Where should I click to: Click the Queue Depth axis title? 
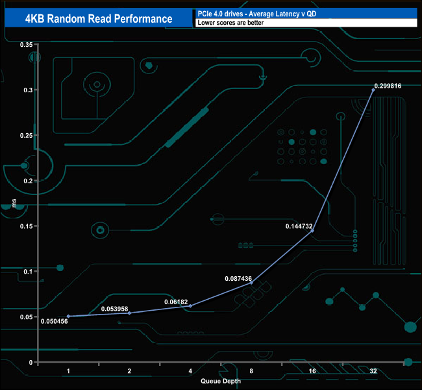pos(221,381)
